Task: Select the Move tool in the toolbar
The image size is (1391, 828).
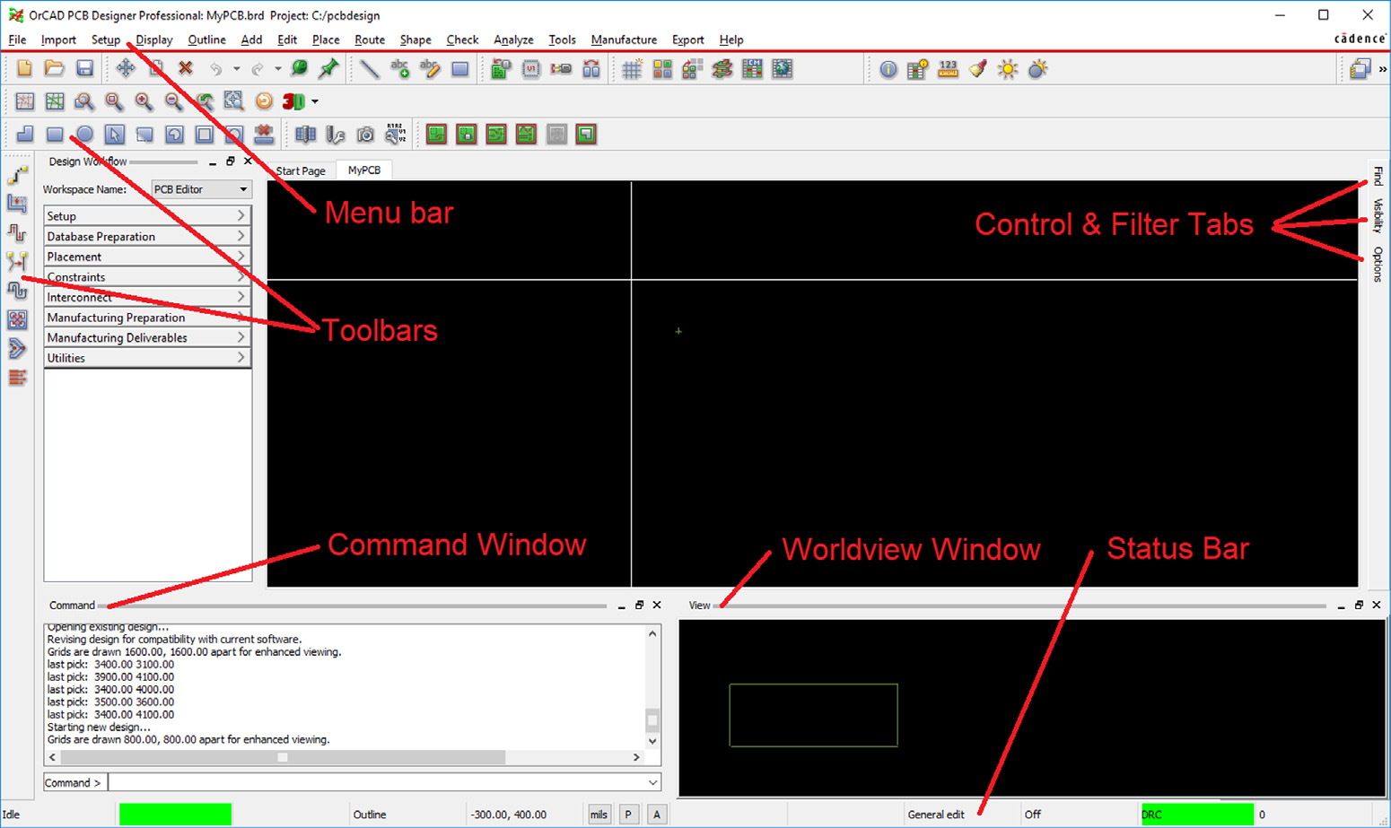Action: tap(126, 69)
